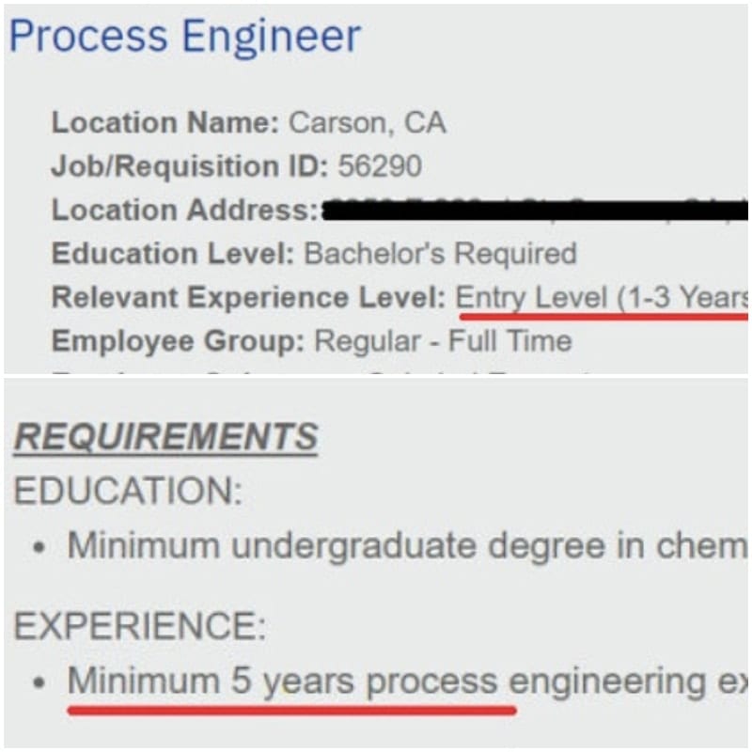
Task: Click the EXPERIENCE subheading
Action: (139, 626)
